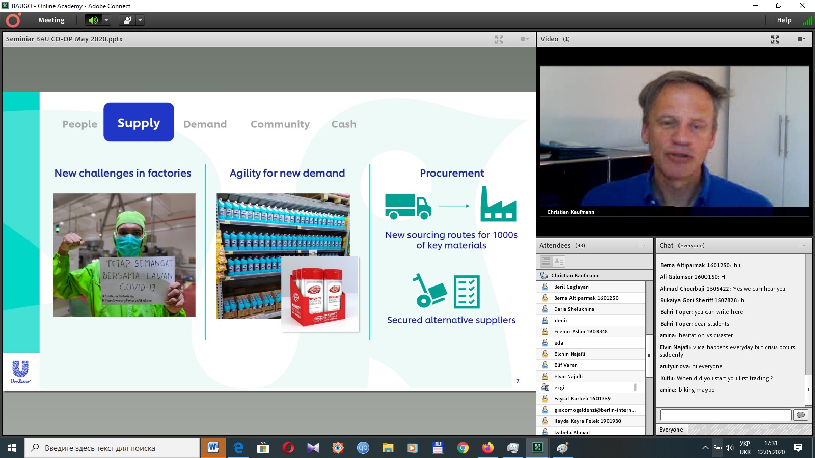The height and width of the screenshot is (458, 815).
Task: Open the Chat pod options menu
Action: click(801, 246)
